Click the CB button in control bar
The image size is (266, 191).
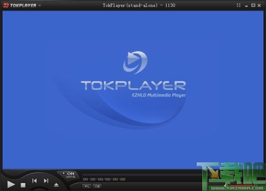97,186
